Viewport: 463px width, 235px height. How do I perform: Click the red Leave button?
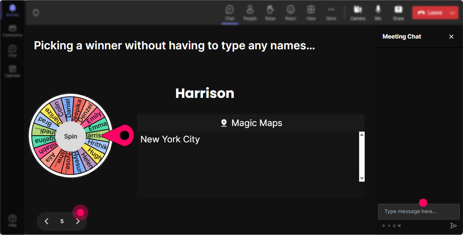click(x=430, y=13)
